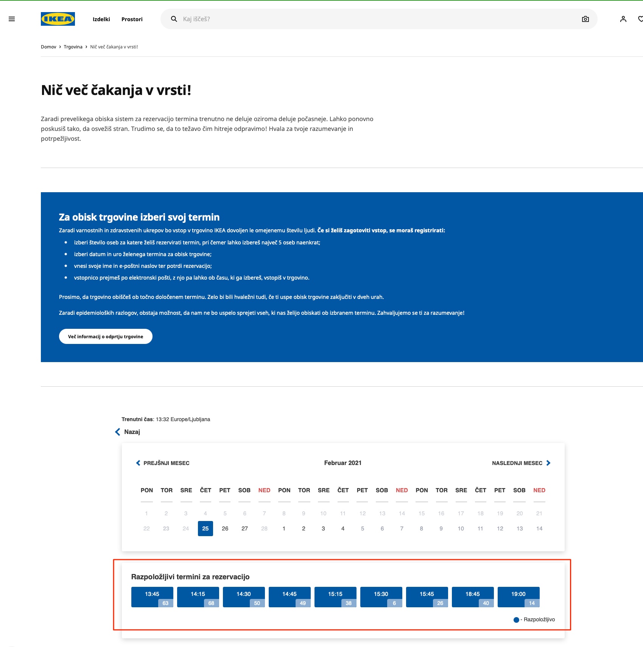This screenshot has width=643, height=647.
Task: Click 'Več informacij o odprtju trgovine' button
Action: pyautogui.click(x=106, y=336)
